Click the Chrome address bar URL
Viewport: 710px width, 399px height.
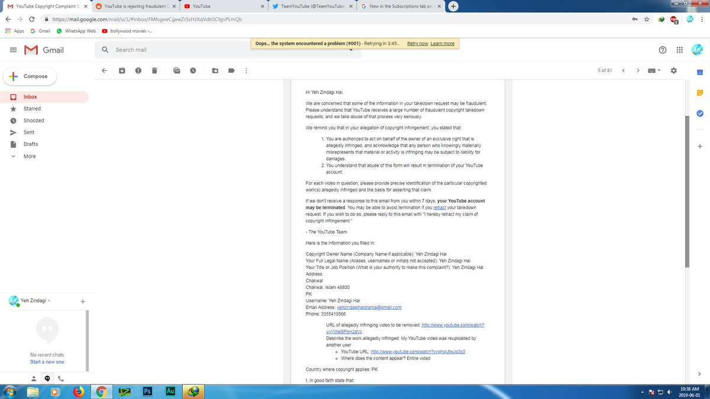147,19
